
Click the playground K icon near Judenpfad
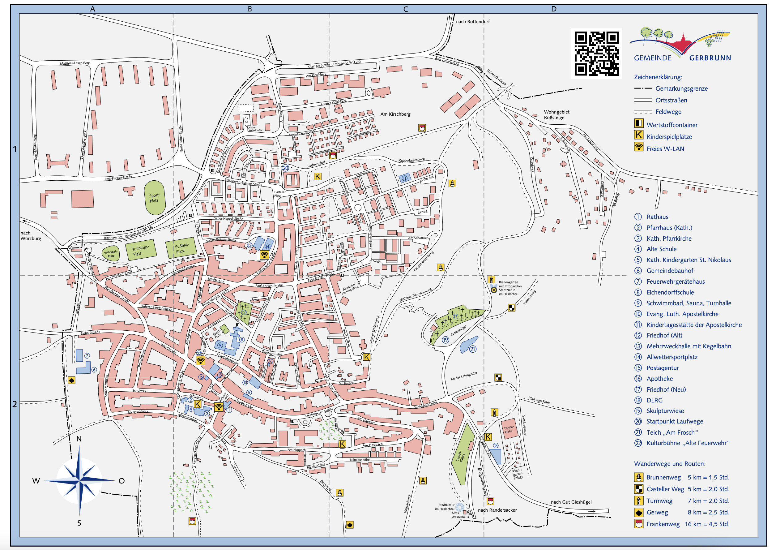pyautogui.click(x=318, y=176)
